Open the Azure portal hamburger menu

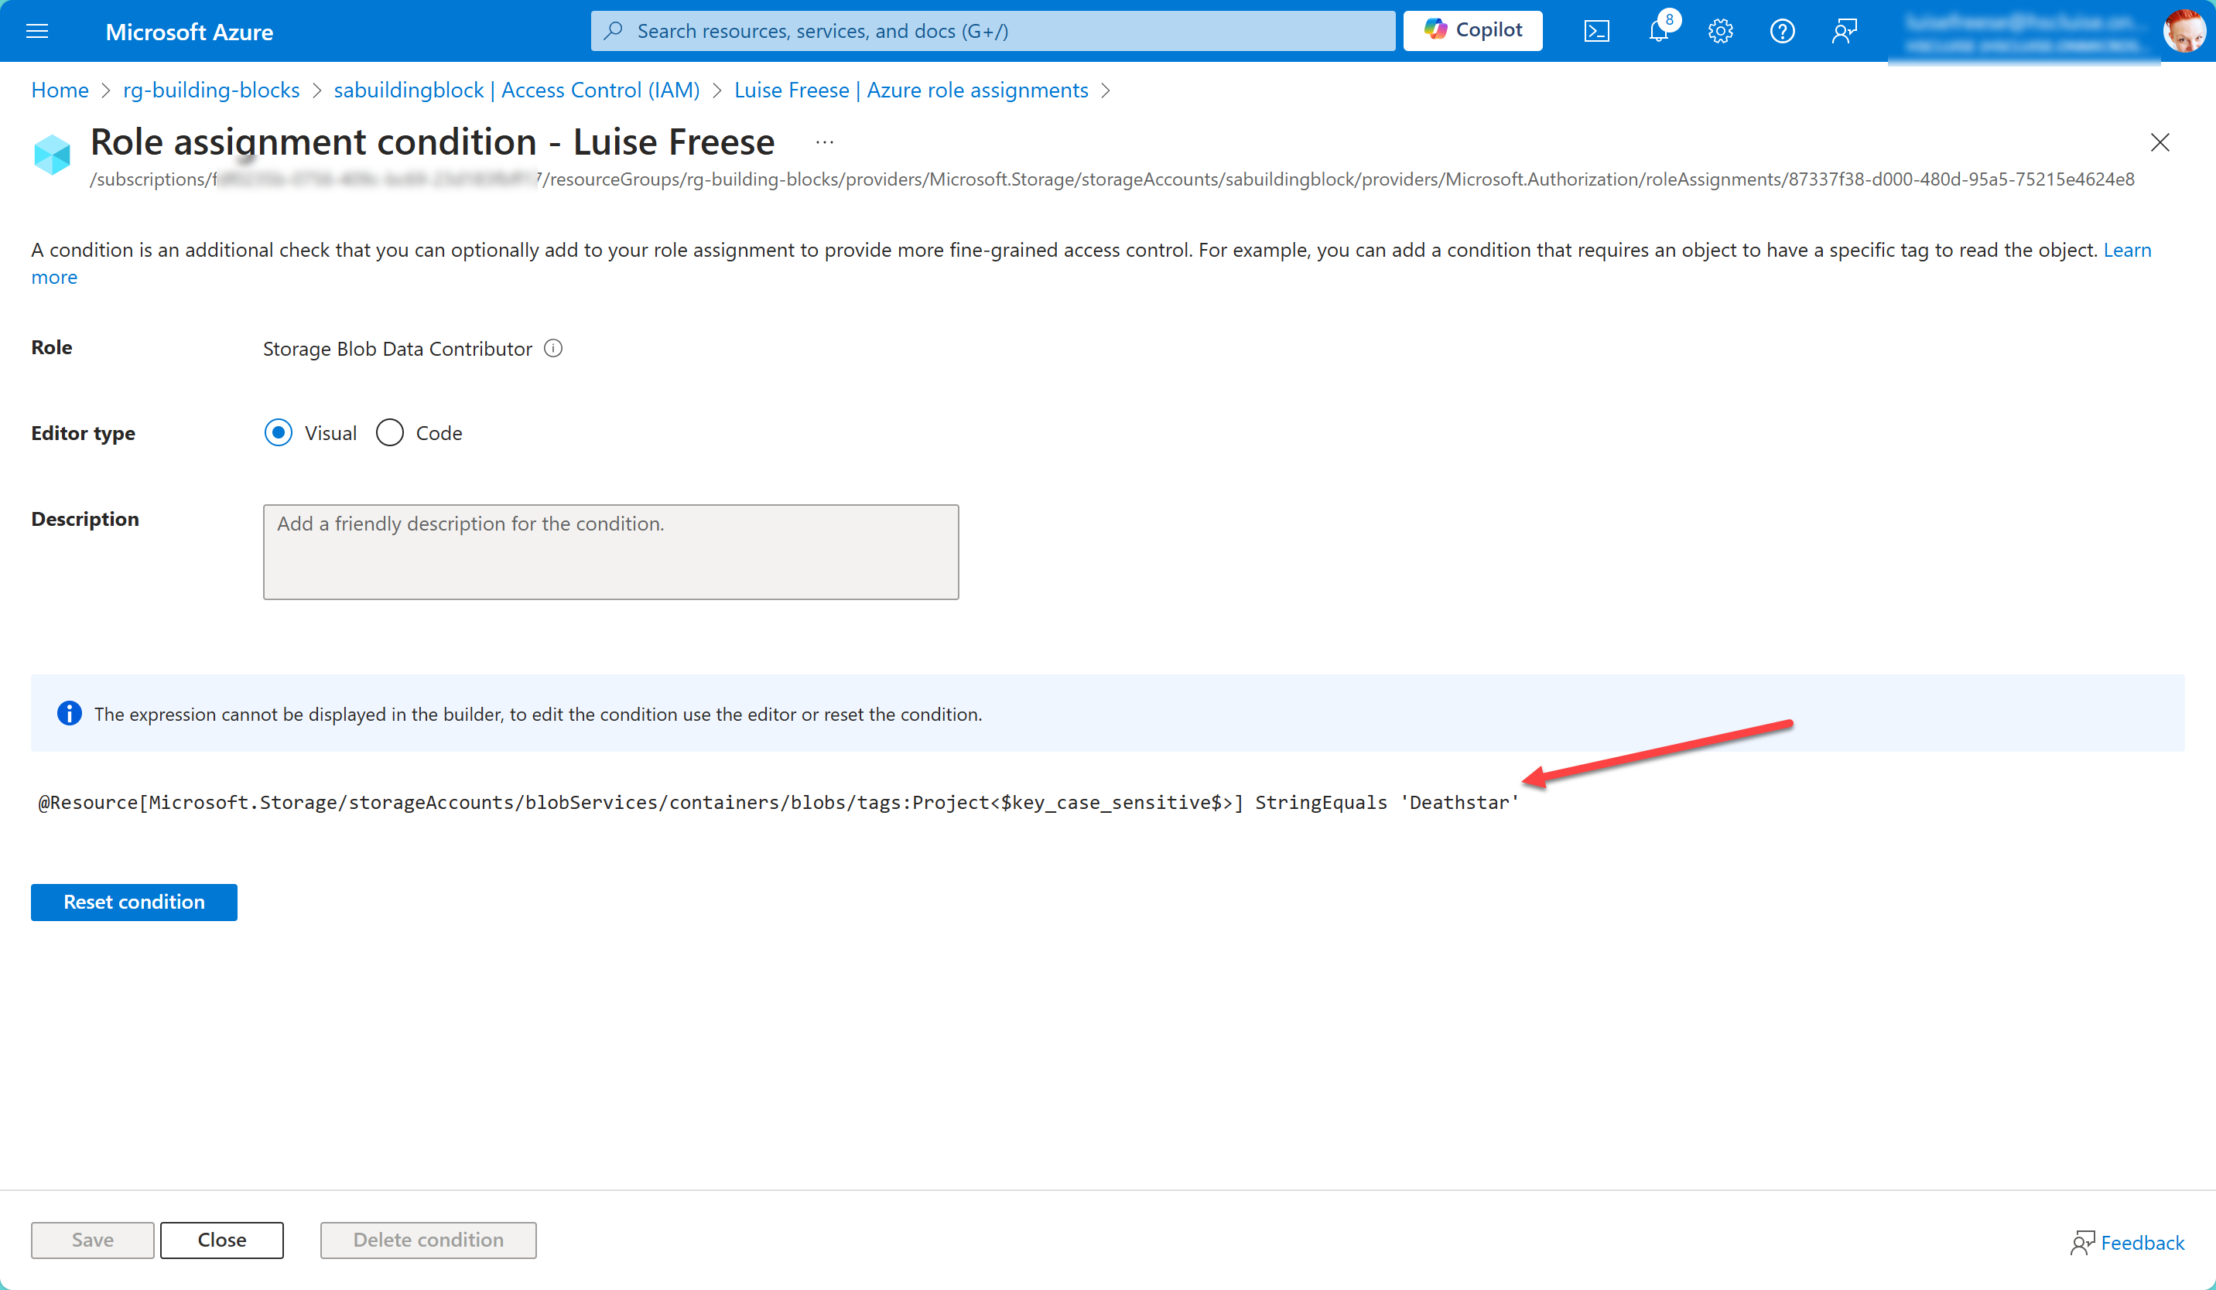pos(37,32)
